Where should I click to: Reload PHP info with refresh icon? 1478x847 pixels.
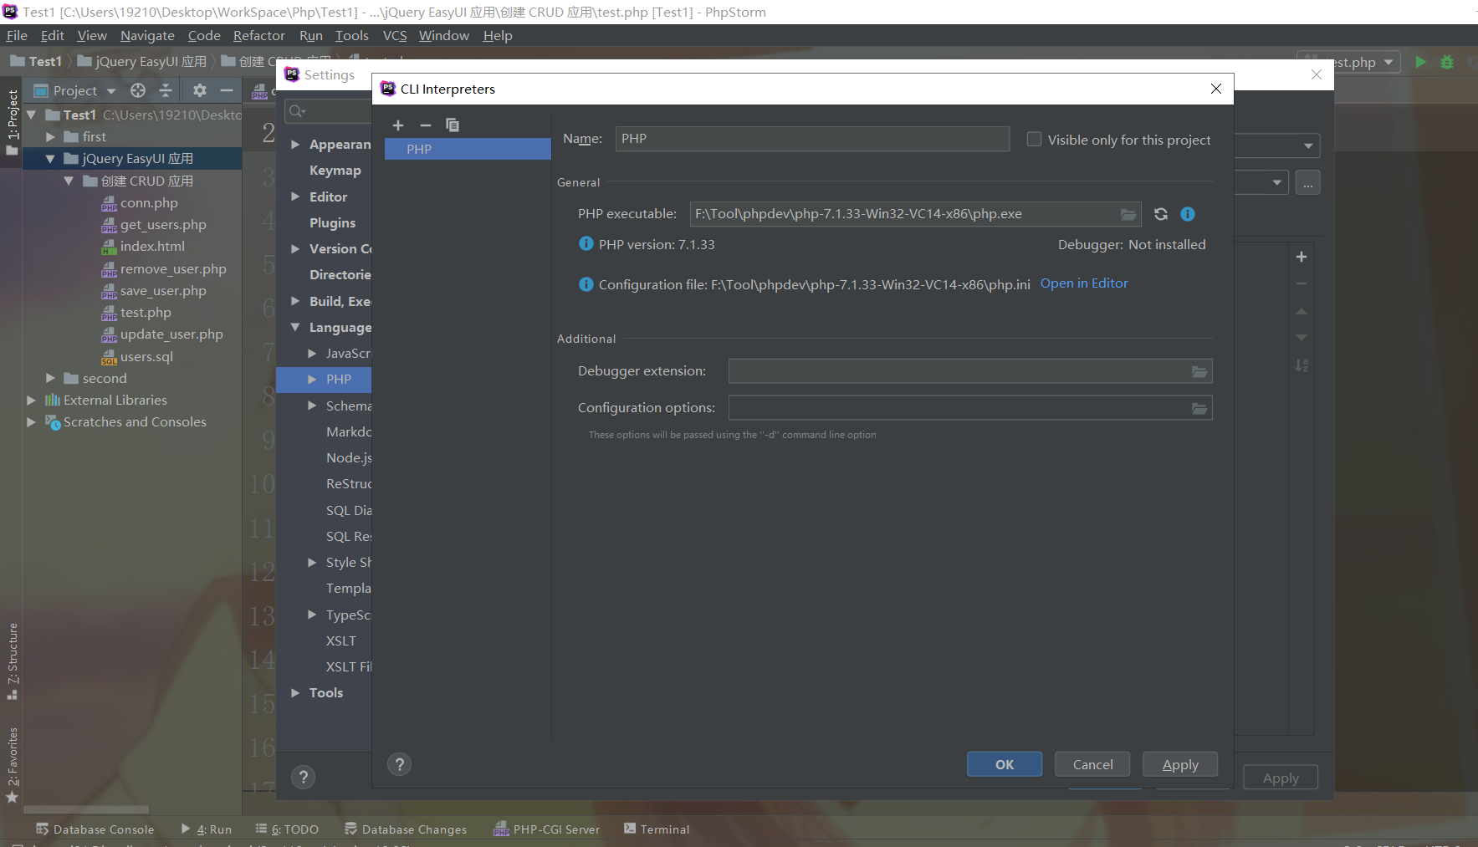(x=1161, y=214)
